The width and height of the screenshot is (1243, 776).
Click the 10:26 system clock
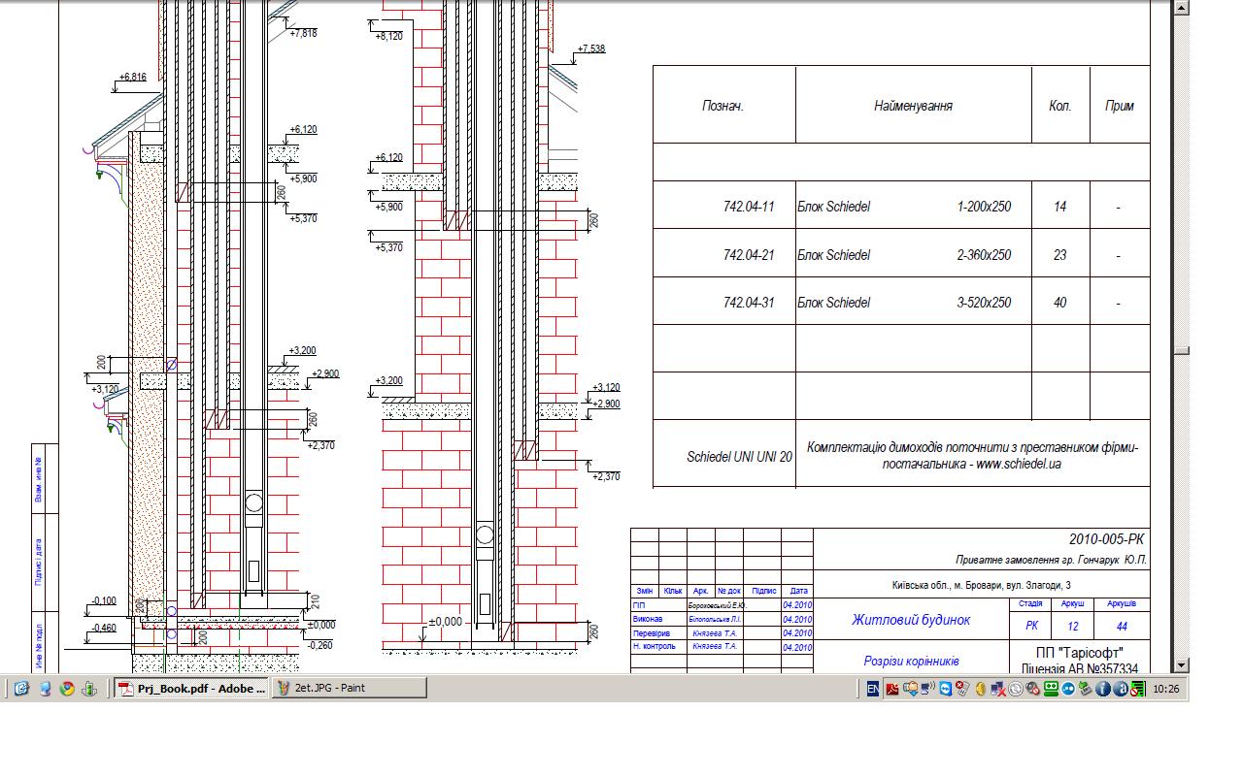(x=1166, y=689)
